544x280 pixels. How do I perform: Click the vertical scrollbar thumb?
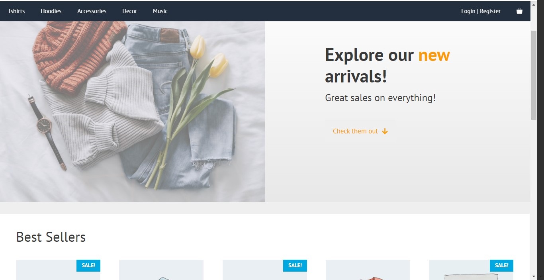click(x=534, y=75)
